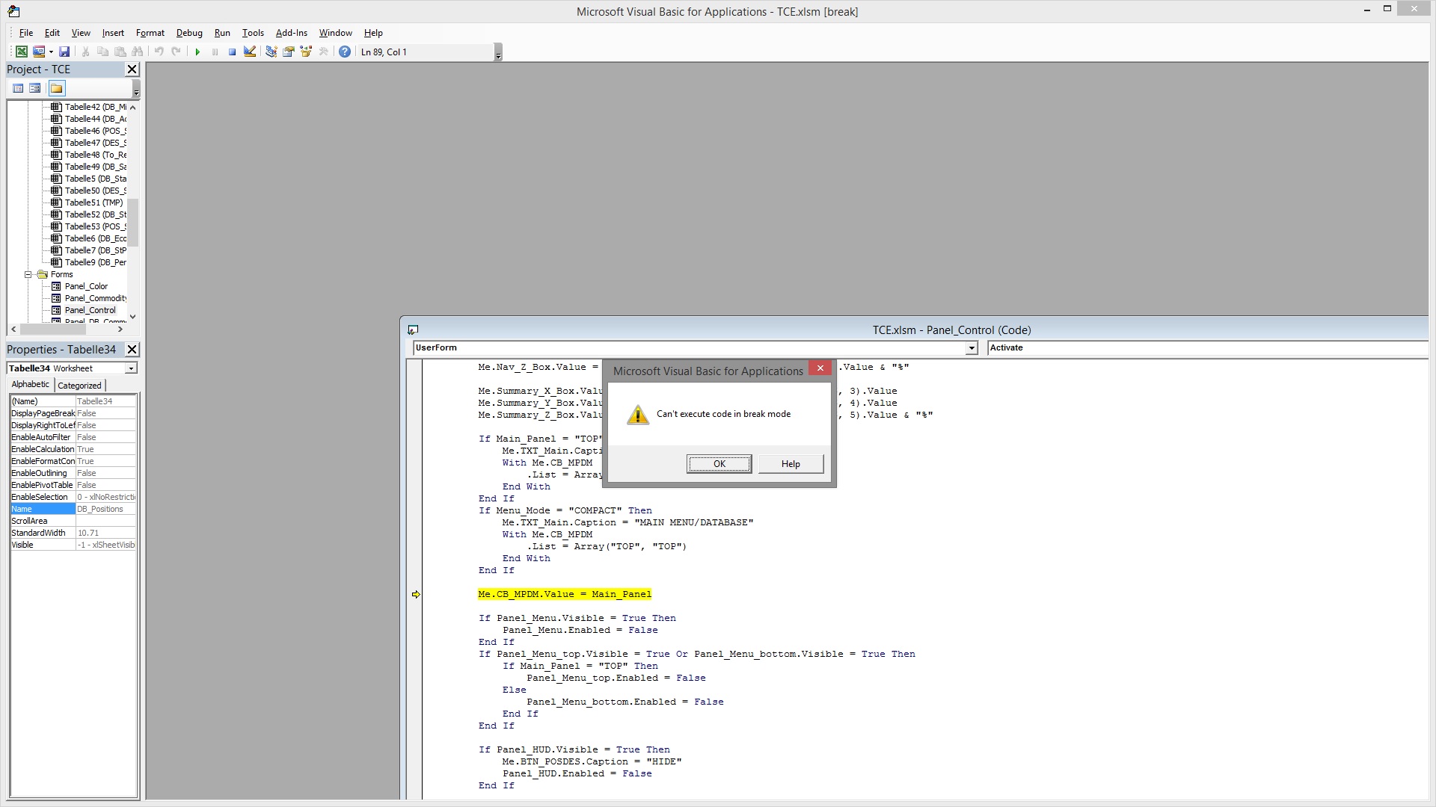Click the Undo arrow icon
Image resolution: width=1436 pixels, height=807 pixels.
coord(159,52)
